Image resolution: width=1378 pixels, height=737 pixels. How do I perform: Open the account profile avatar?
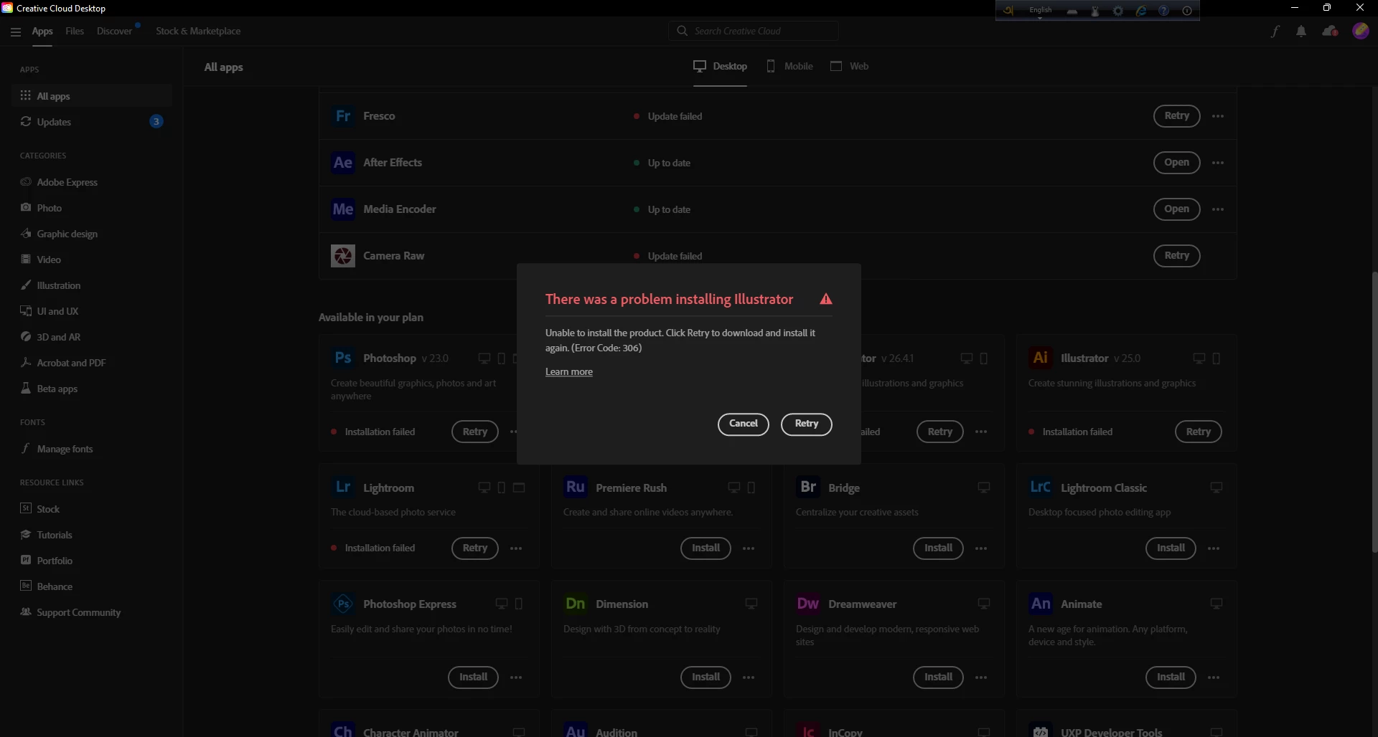1361,31
